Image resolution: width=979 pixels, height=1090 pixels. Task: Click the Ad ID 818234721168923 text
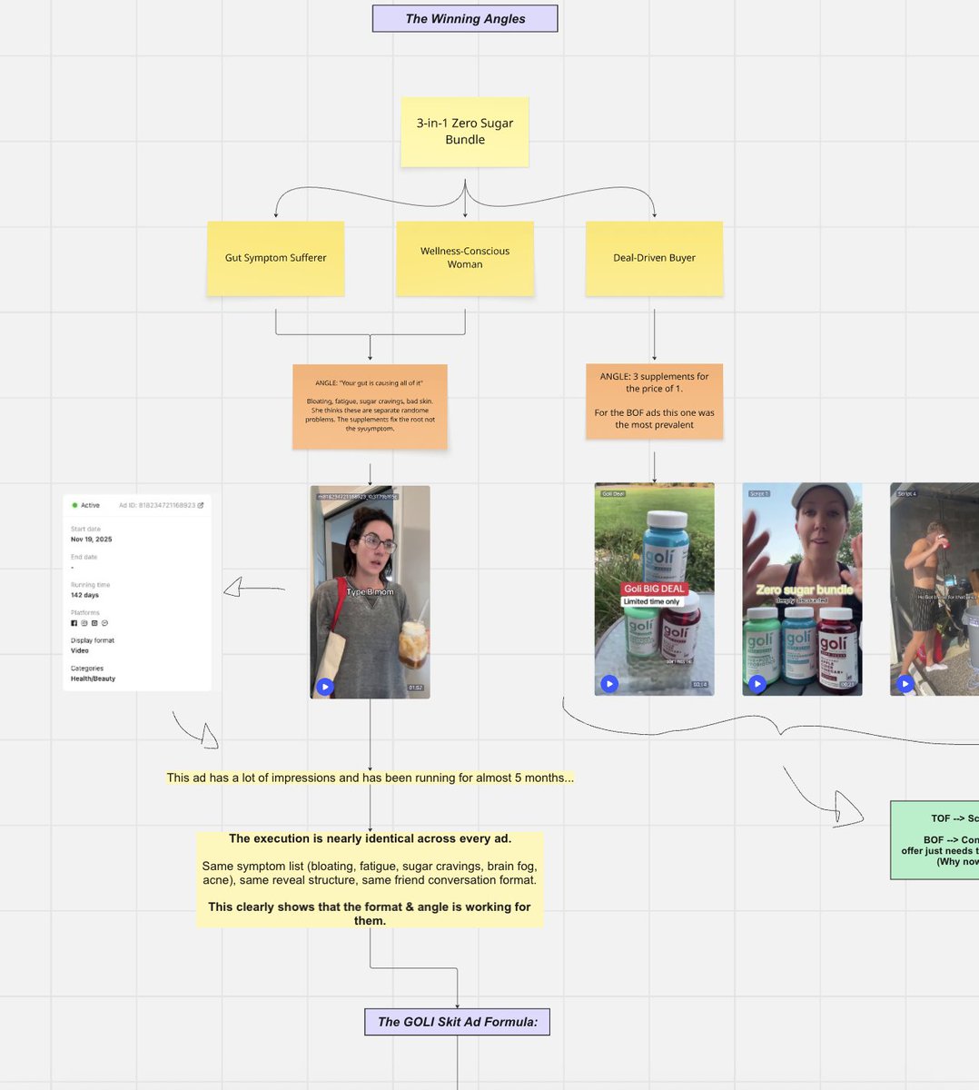156,505
